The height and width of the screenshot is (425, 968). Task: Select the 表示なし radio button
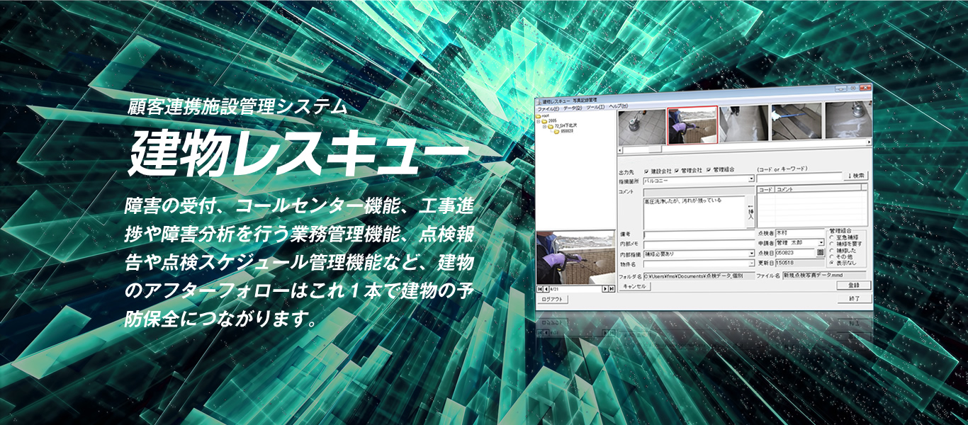point(831,263)
